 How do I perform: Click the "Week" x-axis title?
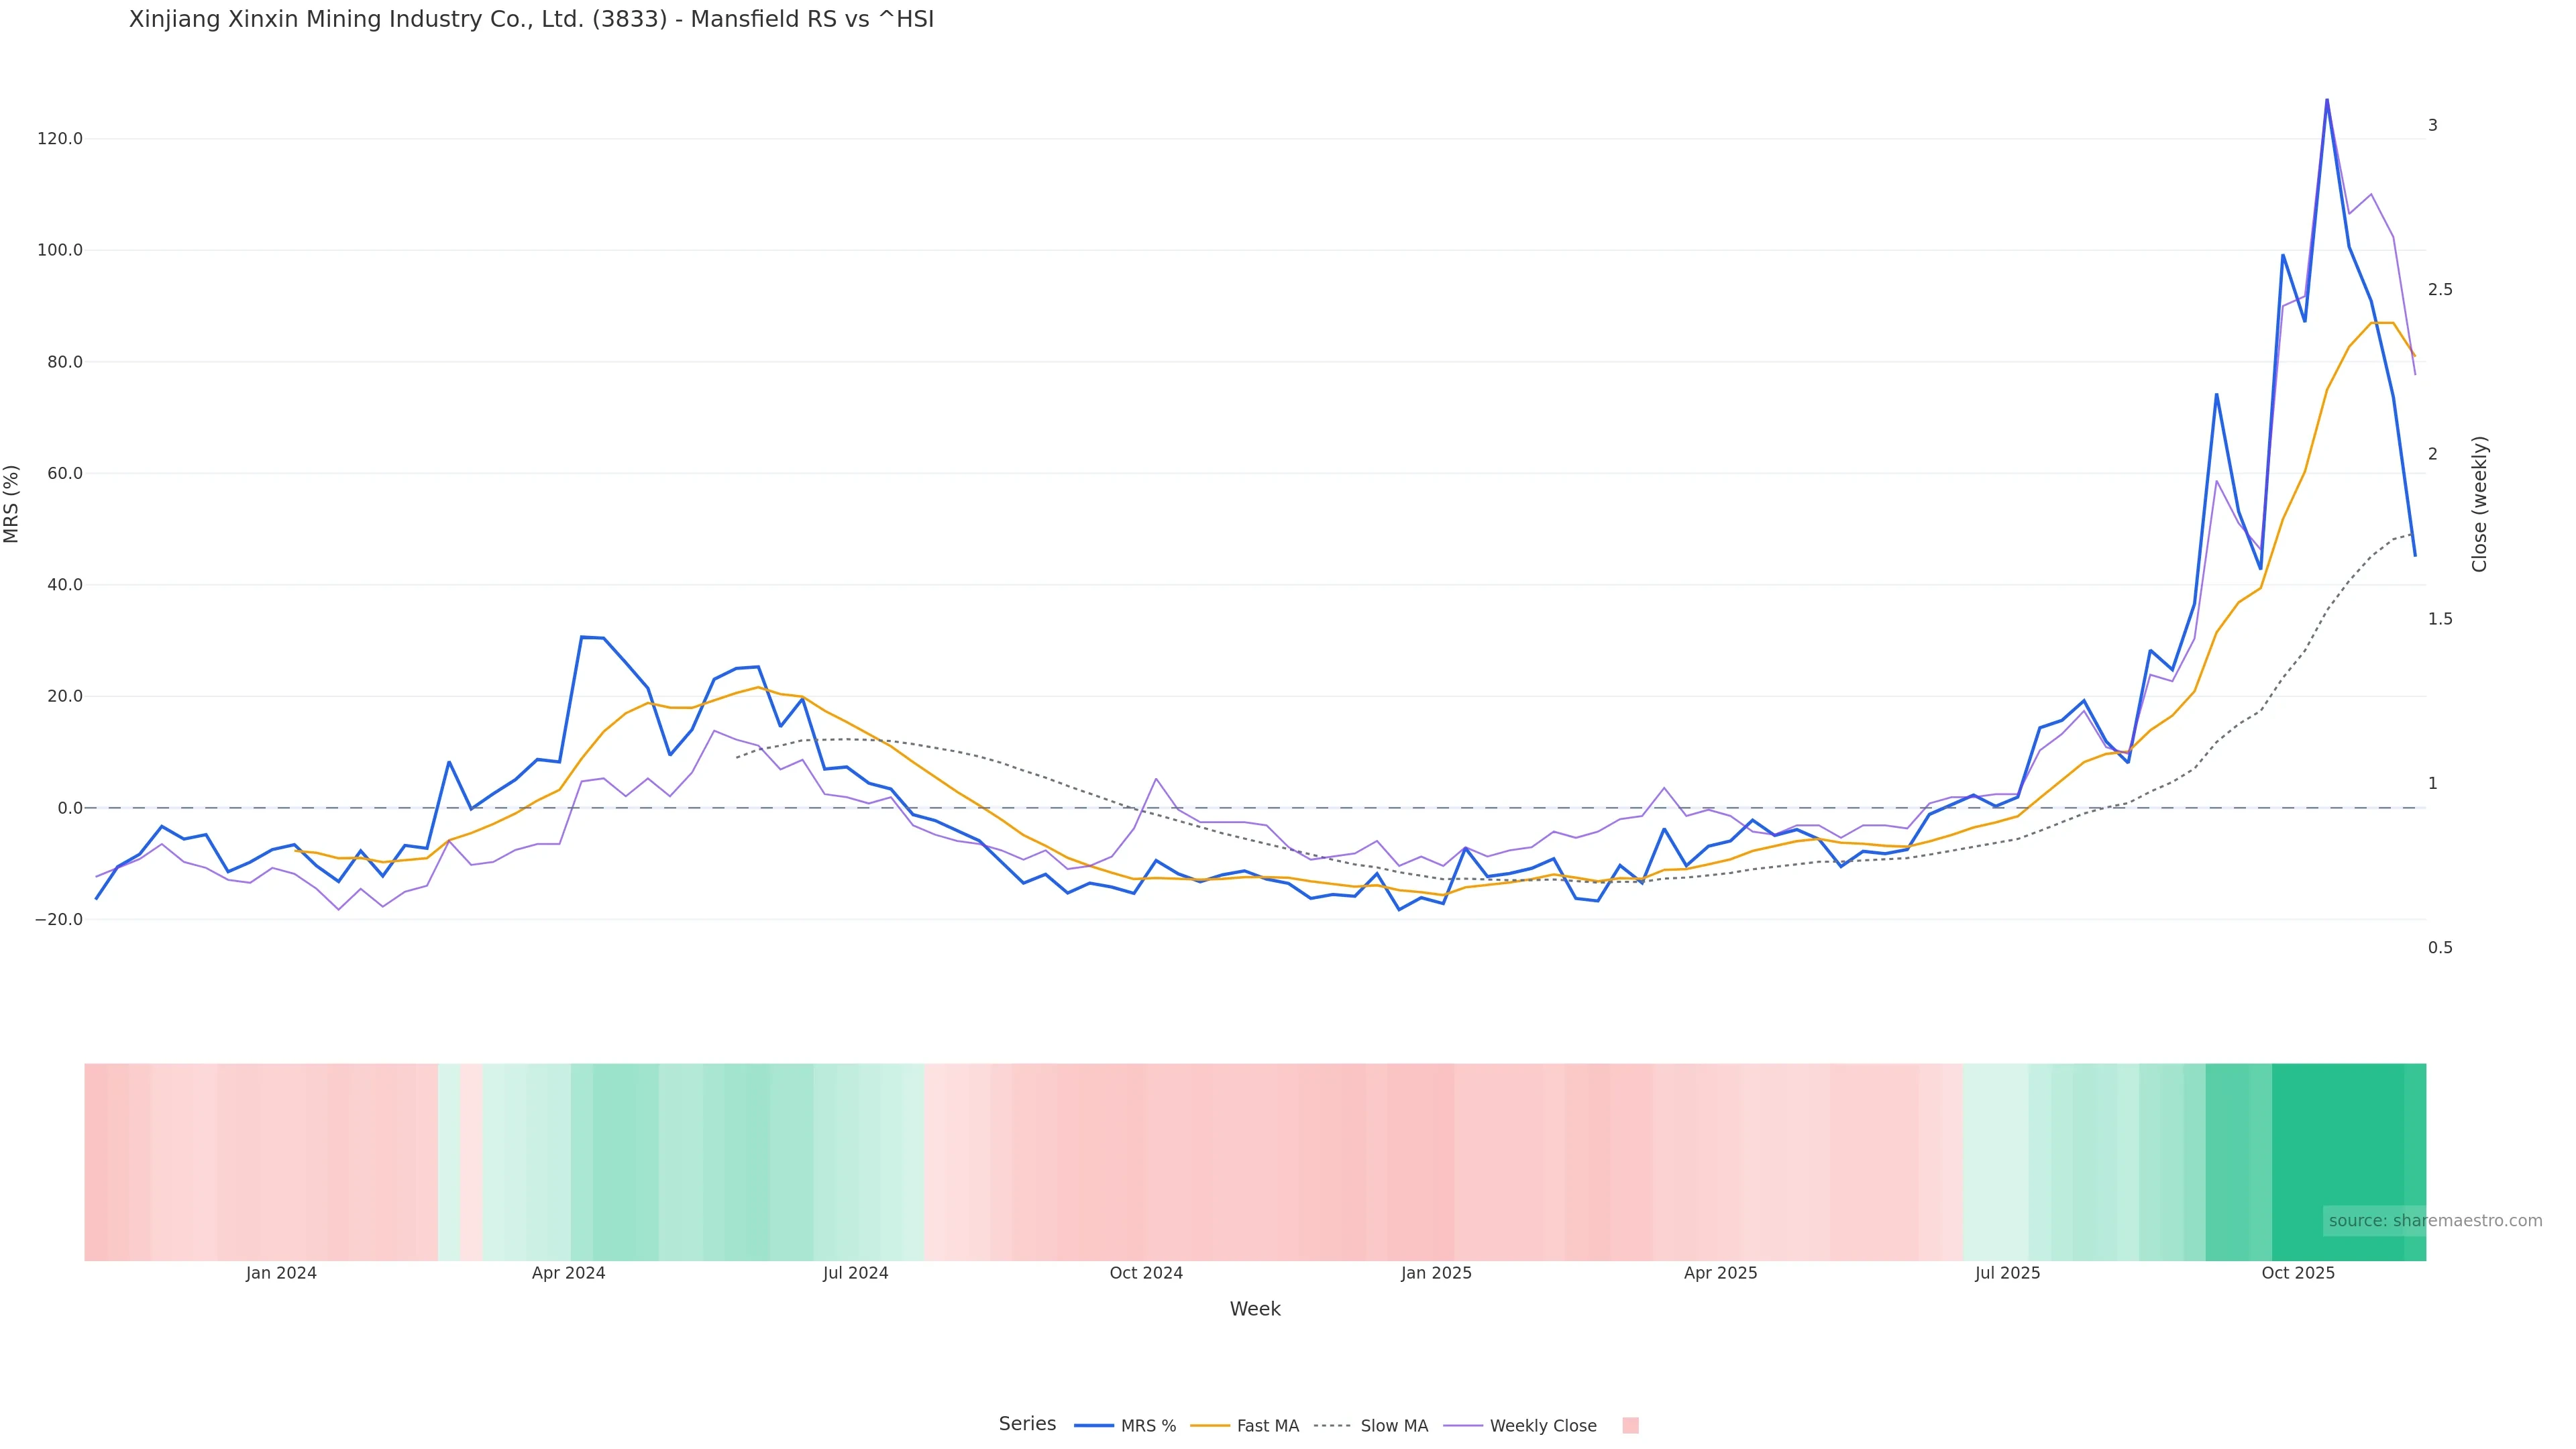[x=1254, y=1309]
